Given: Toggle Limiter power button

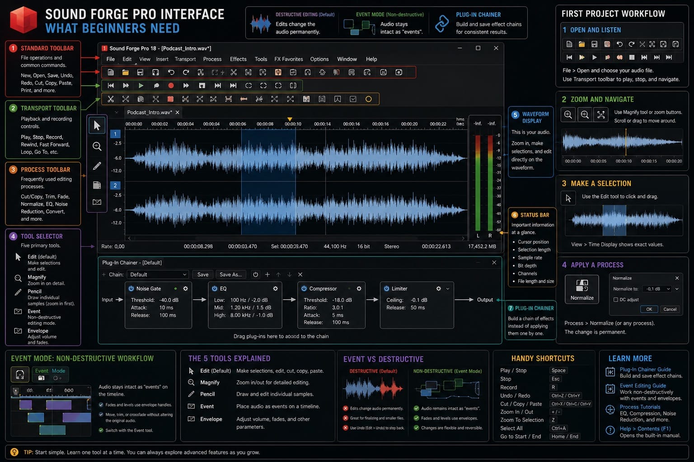Looking at the screenshot, I should [386, 288].
